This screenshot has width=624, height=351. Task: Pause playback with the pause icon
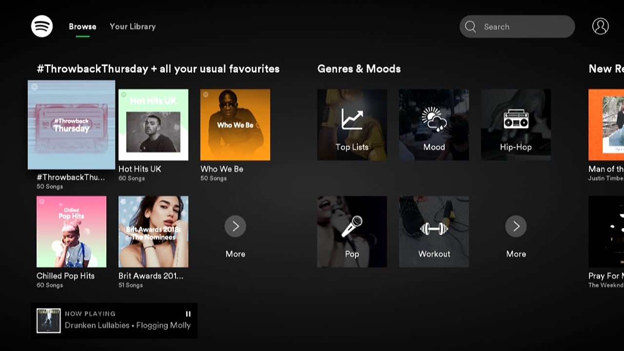click(x=188, y=314)
